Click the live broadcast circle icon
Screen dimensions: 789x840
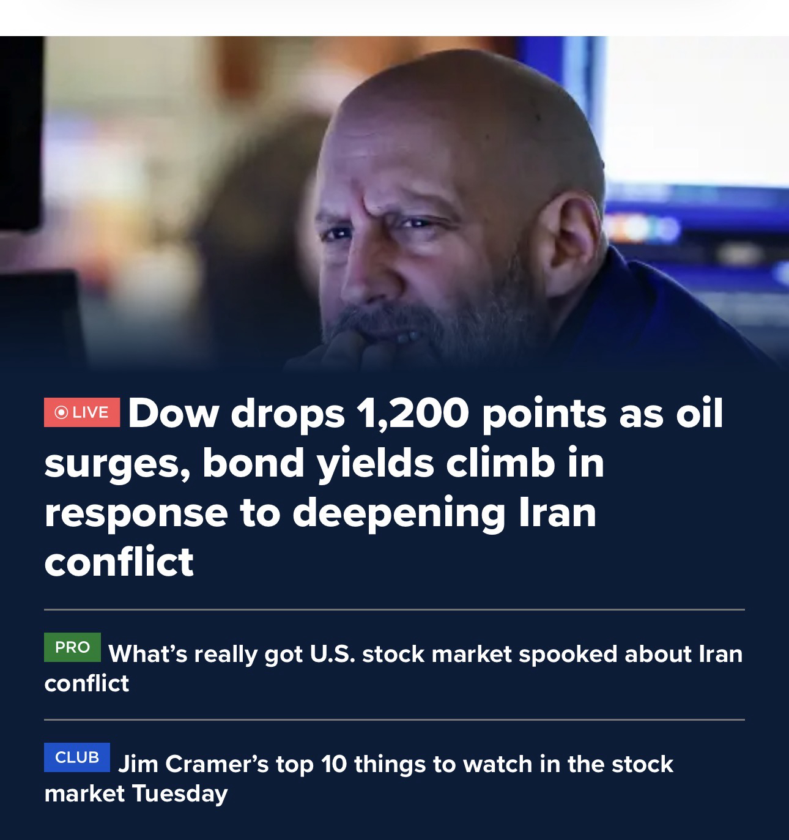coord(61,412)
